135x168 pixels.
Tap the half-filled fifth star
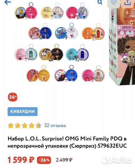point(38,125)
